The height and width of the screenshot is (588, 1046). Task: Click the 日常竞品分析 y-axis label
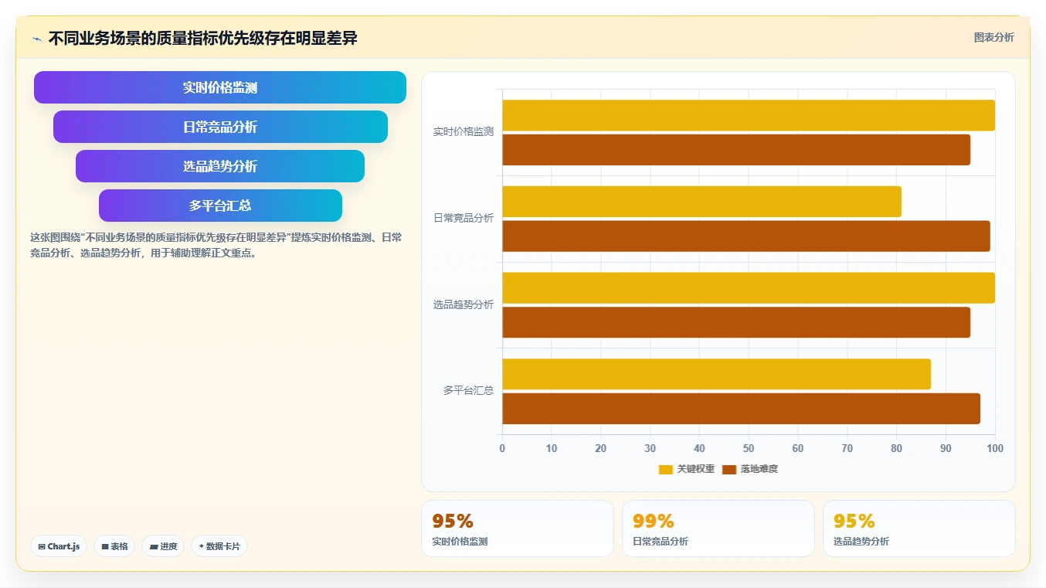464,219
